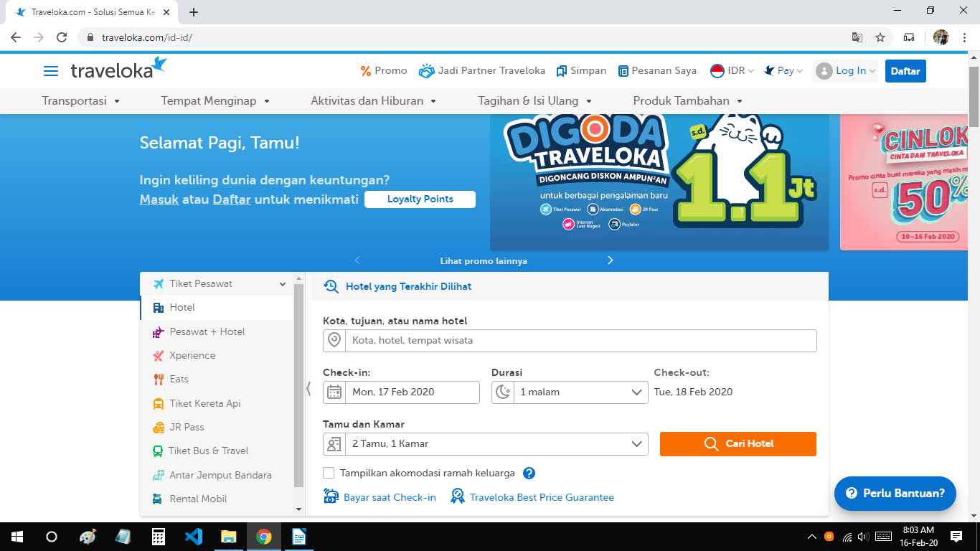Open the Durasi dropdown
This screenshot has width=980, height=551.
(x=569, y=392)
